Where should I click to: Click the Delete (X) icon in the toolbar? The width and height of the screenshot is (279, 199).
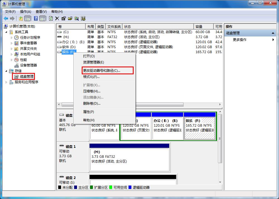click(x=57, y=18)
